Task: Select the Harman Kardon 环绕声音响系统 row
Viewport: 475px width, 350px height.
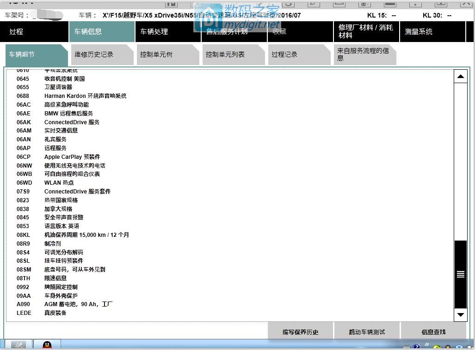Action: click(x=85, y=96)
